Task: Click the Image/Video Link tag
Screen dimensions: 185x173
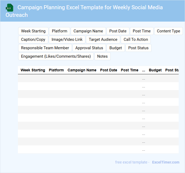Action: tap(67, 39)
